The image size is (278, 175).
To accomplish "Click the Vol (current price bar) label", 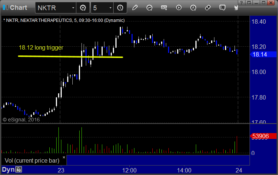I will click(32, 160).
